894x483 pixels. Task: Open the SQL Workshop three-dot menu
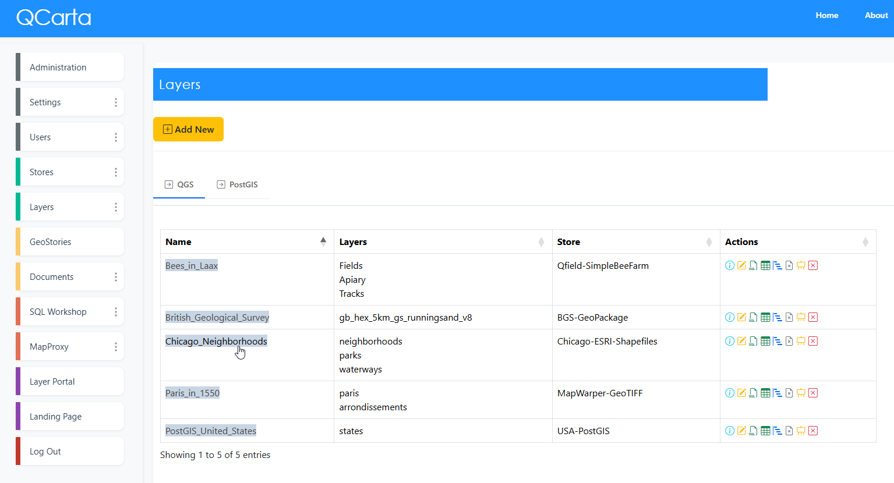[x=116, y=312]
